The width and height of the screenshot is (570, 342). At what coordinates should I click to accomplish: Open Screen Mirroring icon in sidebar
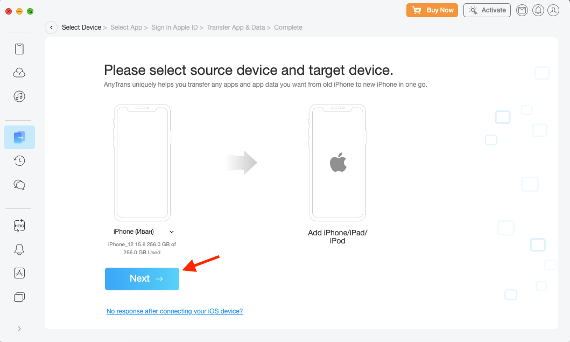[19, 296]
